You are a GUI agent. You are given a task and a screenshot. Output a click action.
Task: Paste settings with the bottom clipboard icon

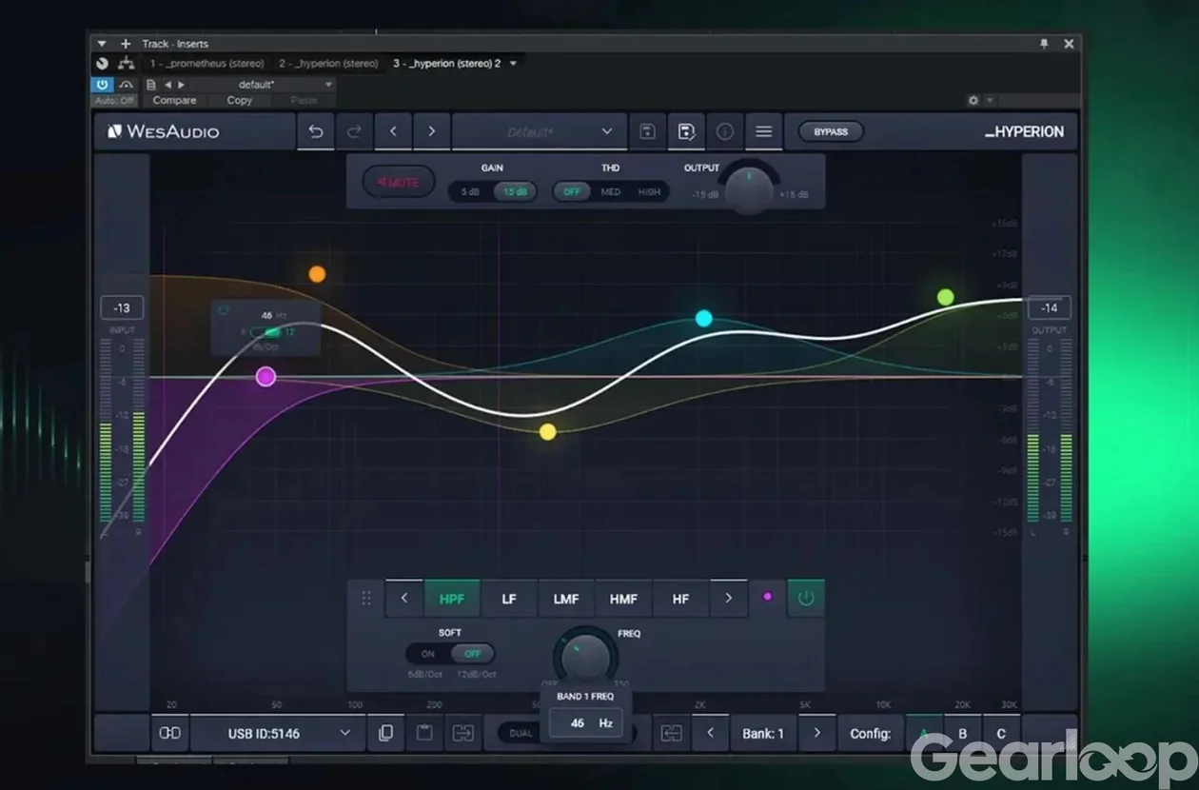424,733
